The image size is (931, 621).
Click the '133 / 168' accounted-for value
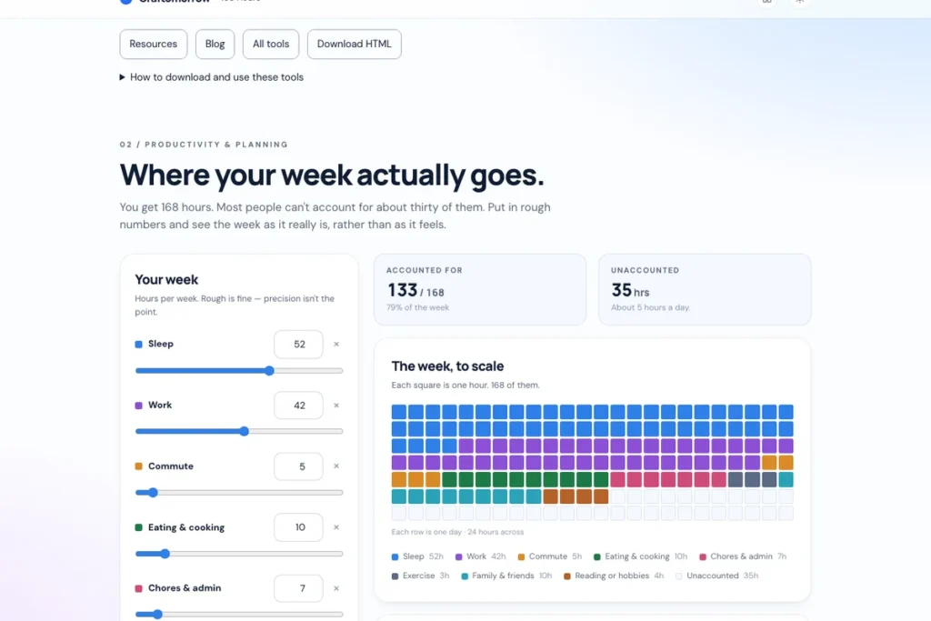415,290
